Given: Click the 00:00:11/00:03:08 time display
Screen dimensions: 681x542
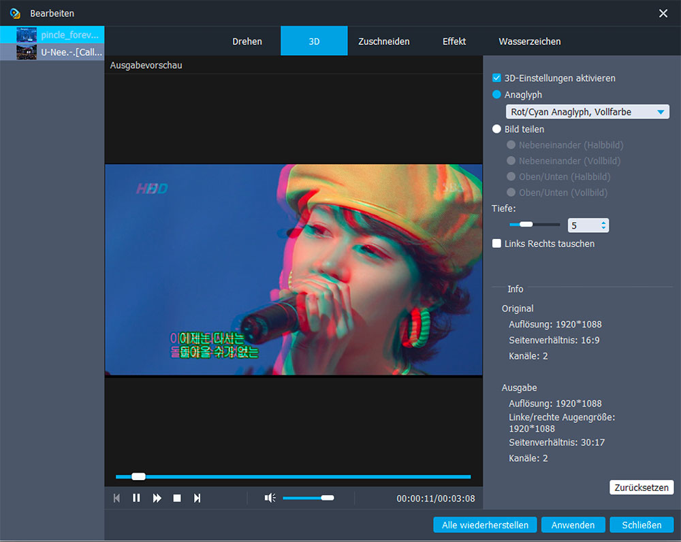Looking at the screenshot, I should pos(436,498).
